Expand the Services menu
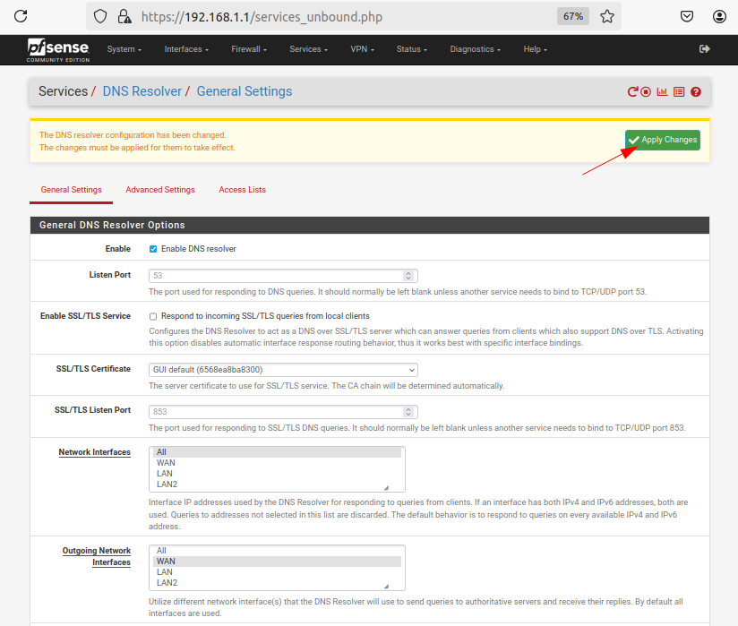The height and width of the screenshot is (626, 738). click(x=308, y=49)
